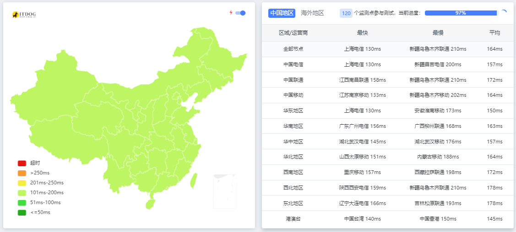The width and height of the screenshot is (516, 232).
Task: Select the 华东地区 row label
Action: point(293,111)
